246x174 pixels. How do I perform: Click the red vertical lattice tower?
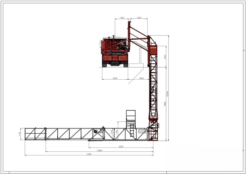(153, 89)
